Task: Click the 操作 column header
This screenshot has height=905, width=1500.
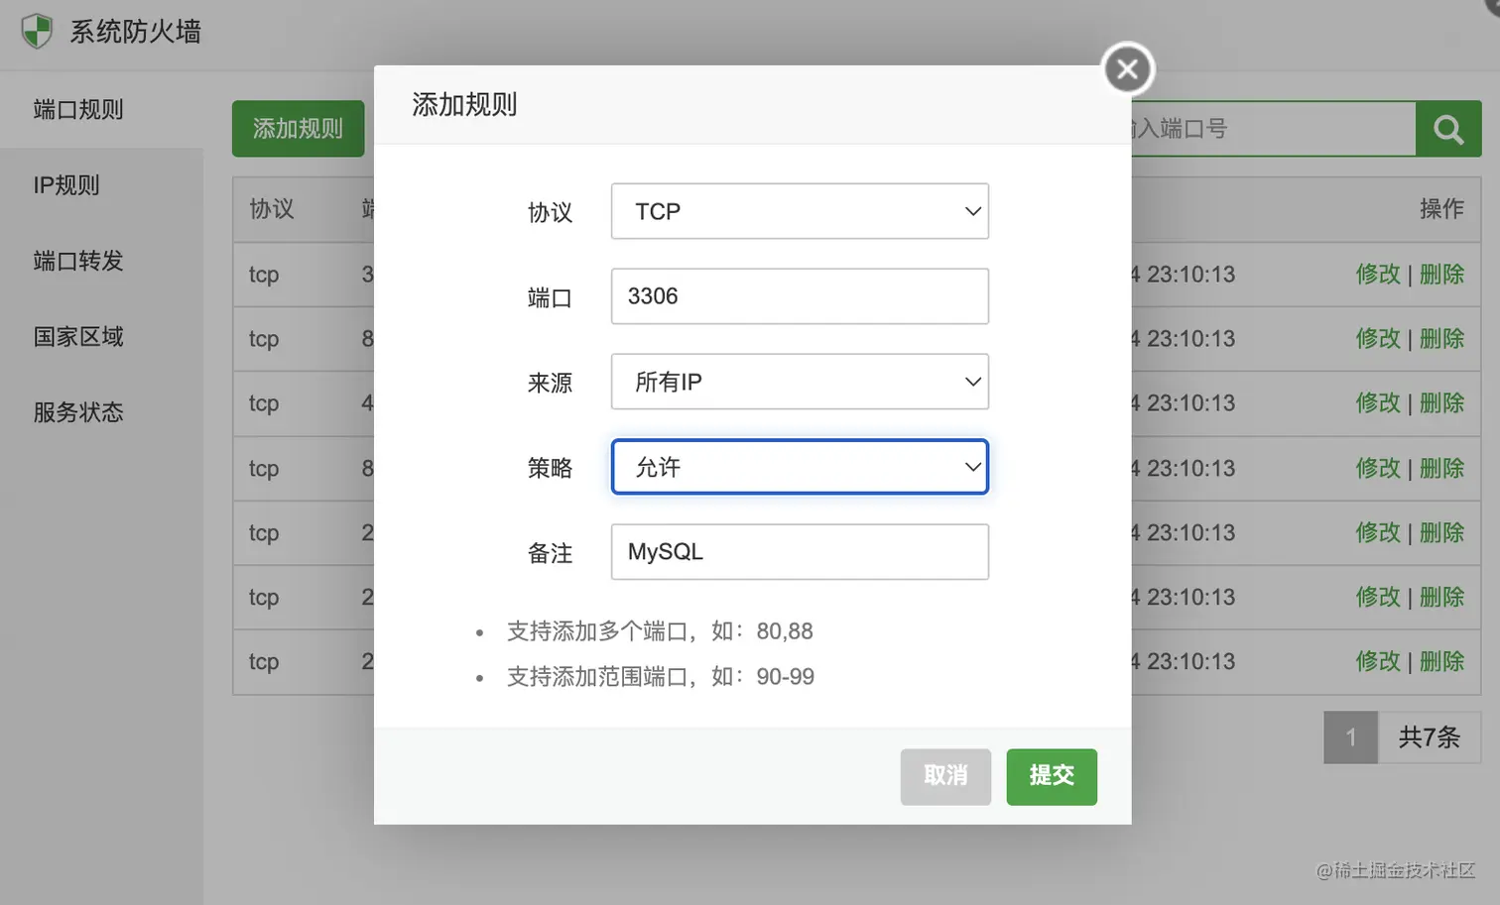Action: pos(1441,209)
